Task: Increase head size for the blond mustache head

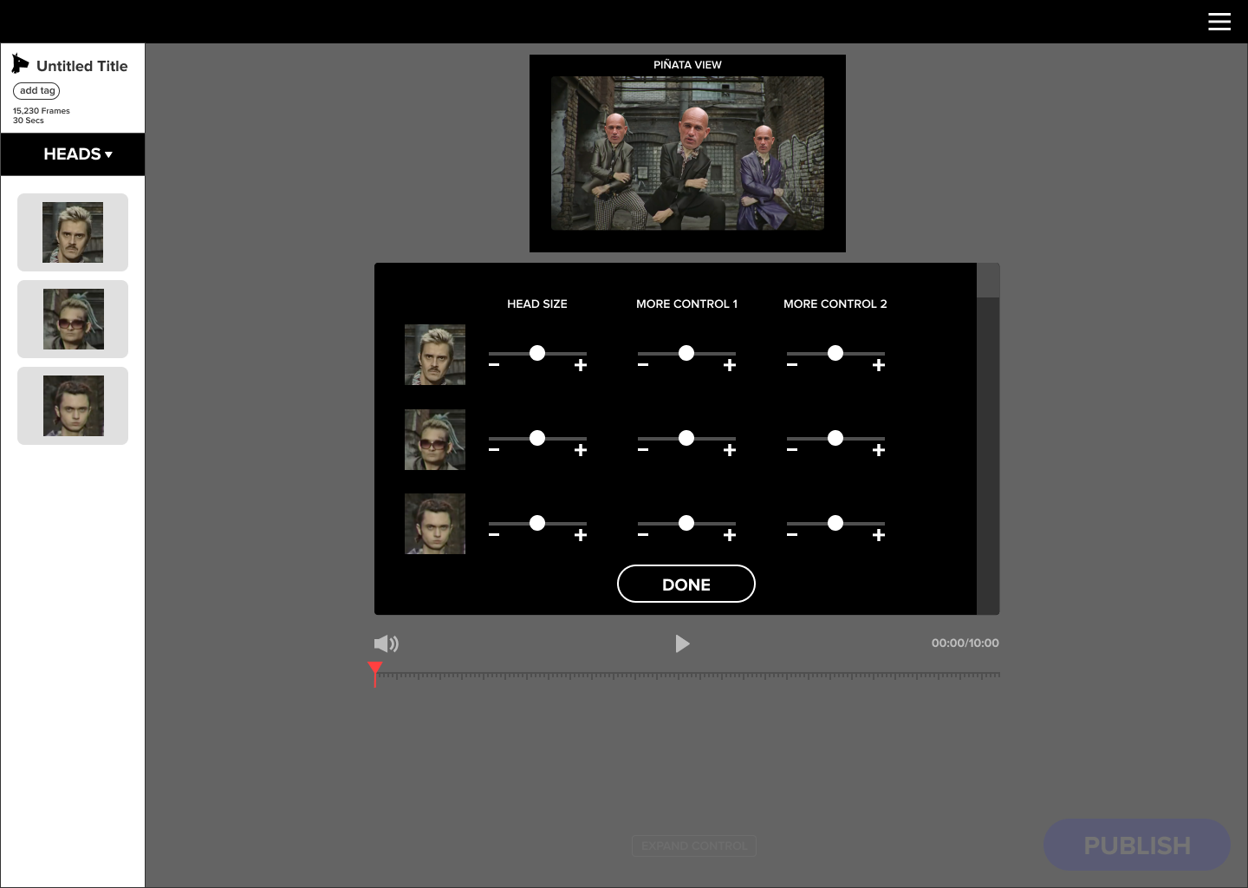Action: coord(581,365)
